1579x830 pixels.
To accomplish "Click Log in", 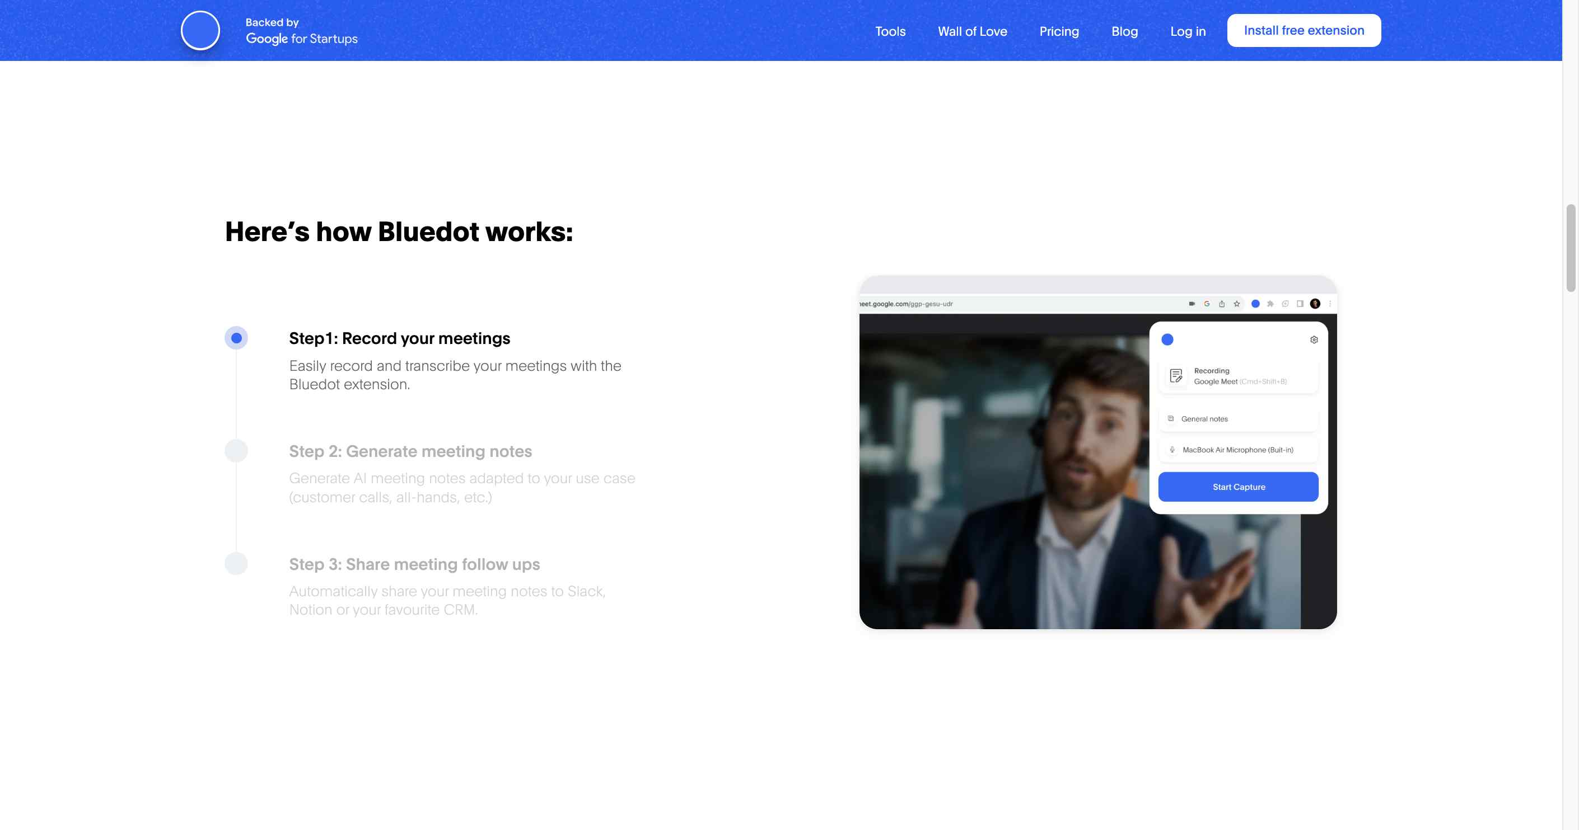I will pyautogui.click(x=1187, y=31).
